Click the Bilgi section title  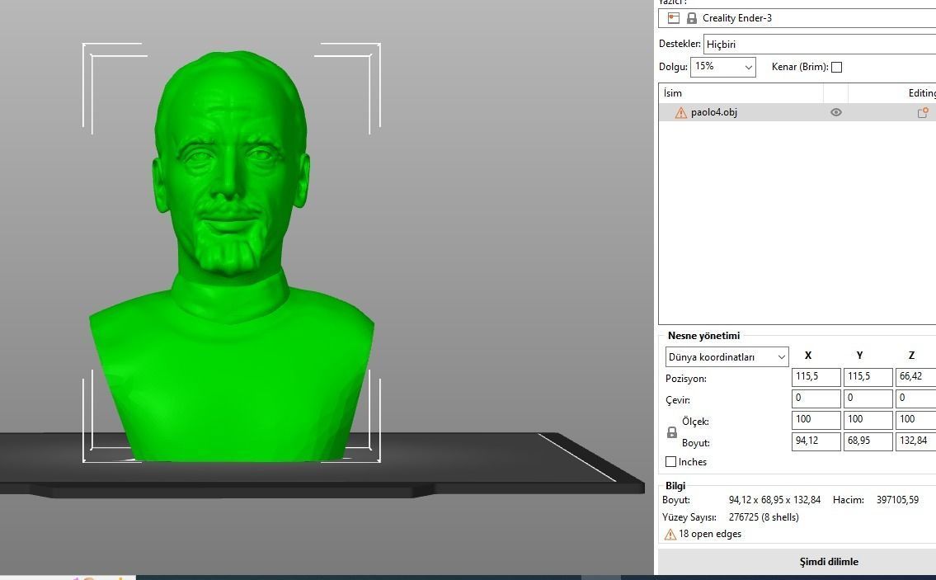point(675,486)
